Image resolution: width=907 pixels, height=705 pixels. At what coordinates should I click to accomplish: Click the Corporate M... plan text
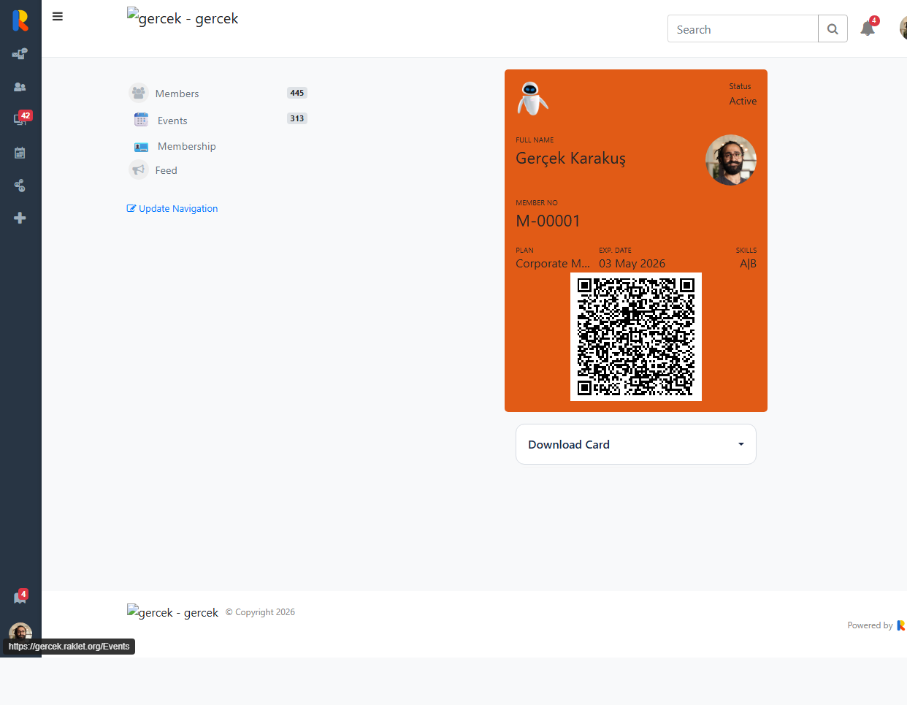pyautogui.click(x=553, y=264)
